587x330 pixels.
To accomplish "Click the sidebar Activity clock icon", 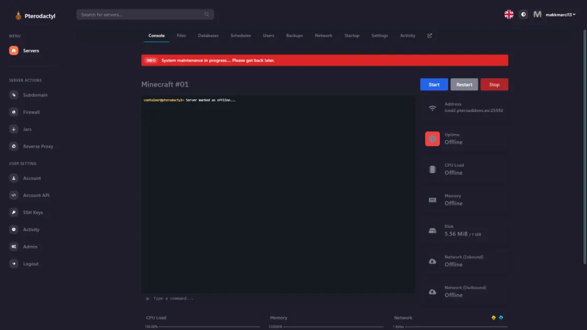I will point(14,229).
